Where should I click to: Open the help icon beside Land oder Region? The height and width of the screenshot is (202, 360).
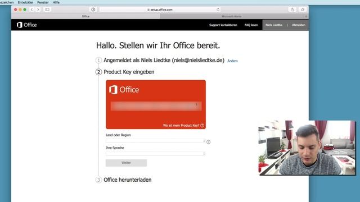click(208, 142)
